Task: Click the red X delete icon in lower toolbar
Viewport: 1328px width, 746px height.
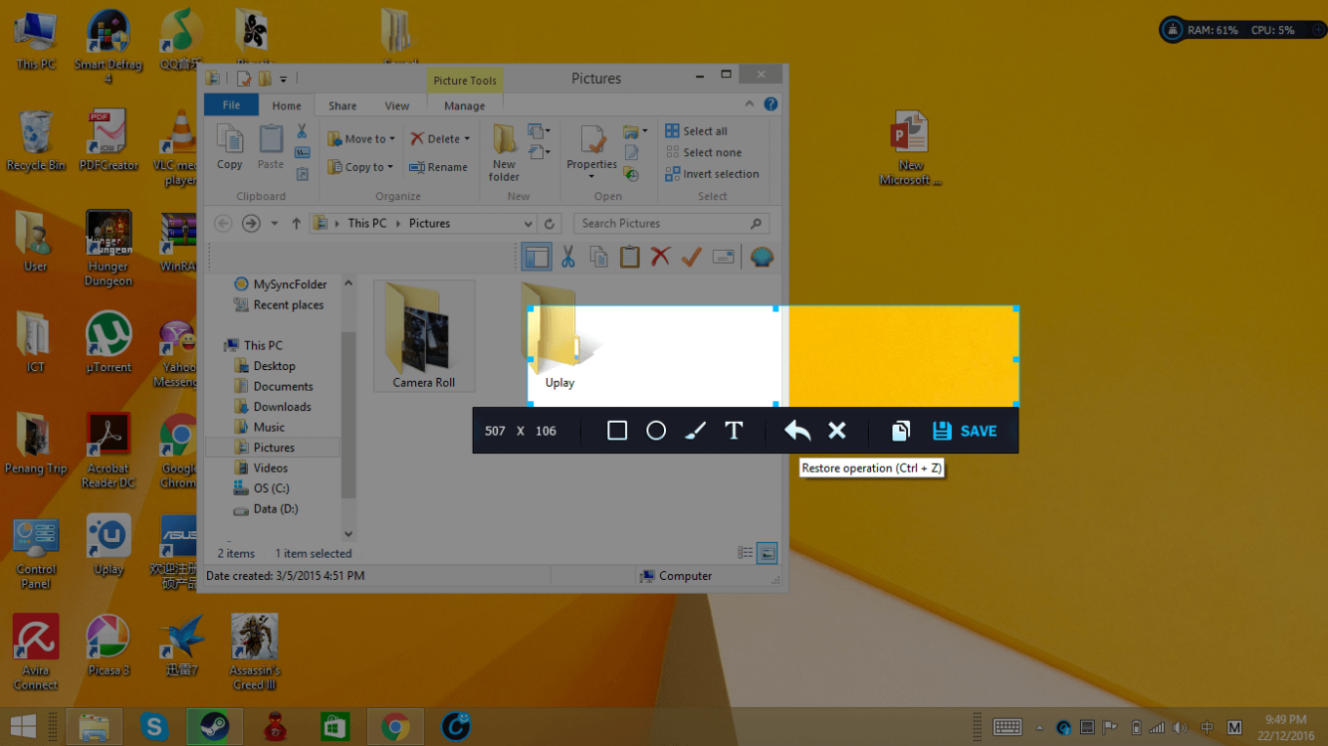Action: pyautogui.click(x=660, y=257)
